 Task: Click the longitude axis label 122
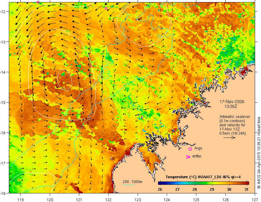coord(108,200)
